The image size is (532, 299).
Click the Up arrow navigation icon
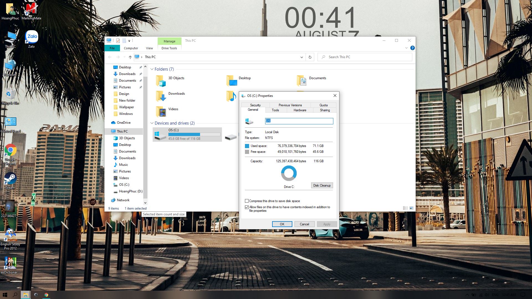coord(130,57)
